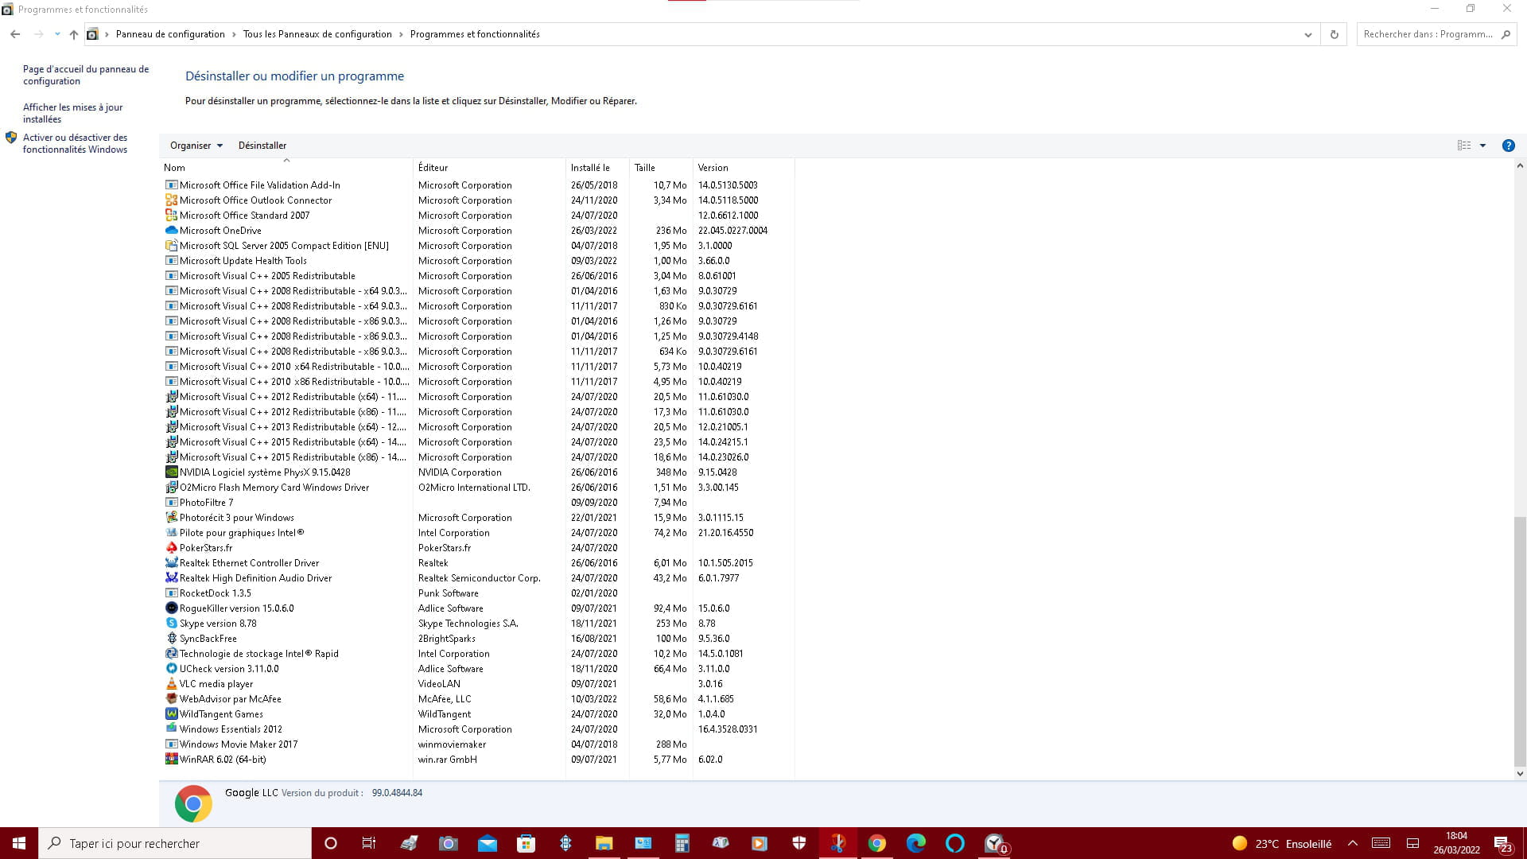1527x859 pixels.
Task: Select the Realtek Ethernet Controller Driver icon
Action: [171, 563]
